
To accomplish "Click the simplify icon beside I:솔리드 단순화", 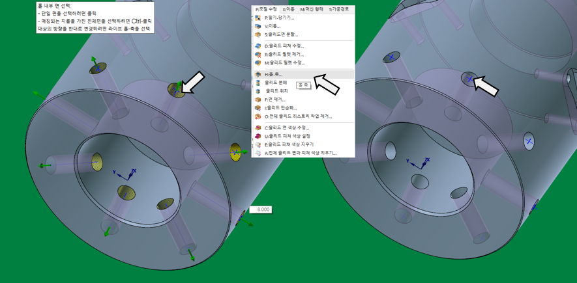I will (x=258, y=108).
